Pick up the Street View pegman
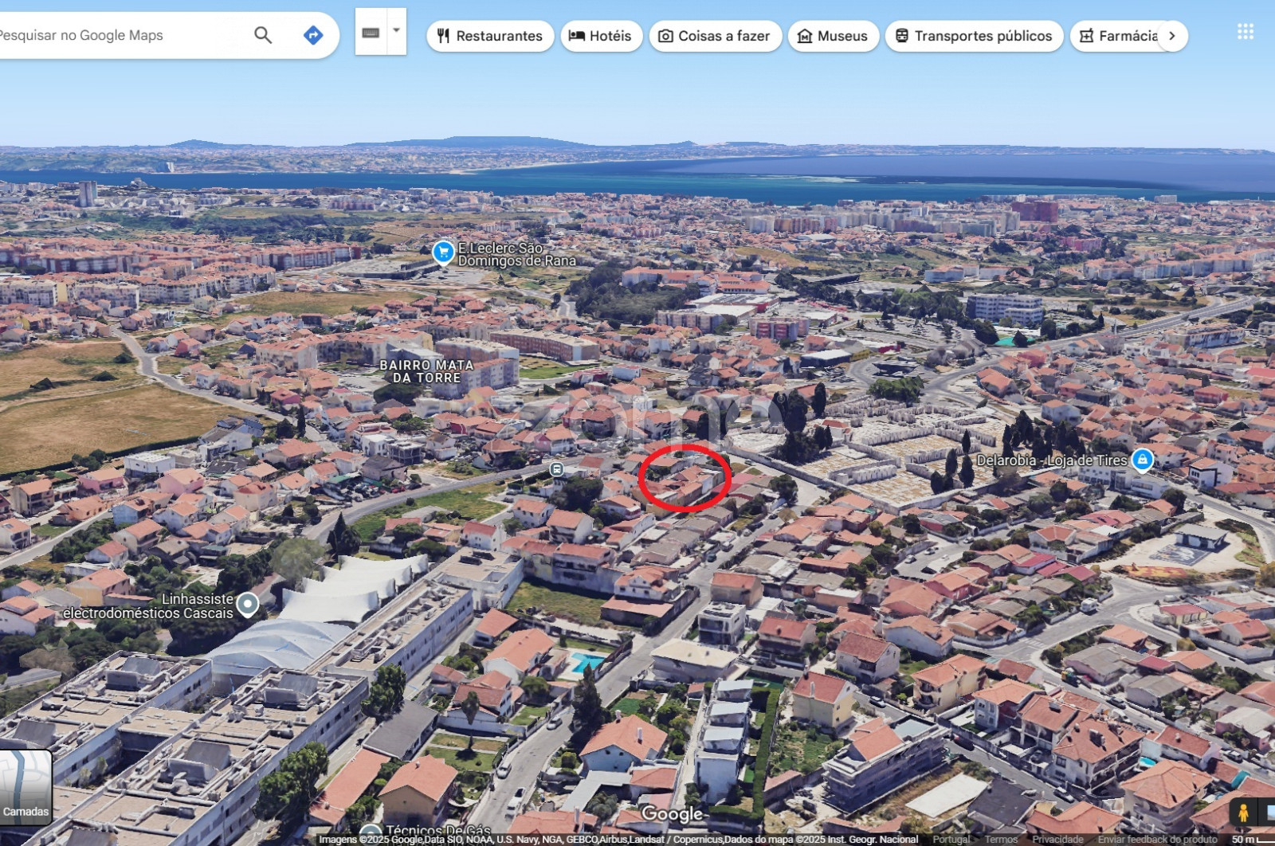The height and width of the screenshot is (846, 1275). [x=1242, y=813]
